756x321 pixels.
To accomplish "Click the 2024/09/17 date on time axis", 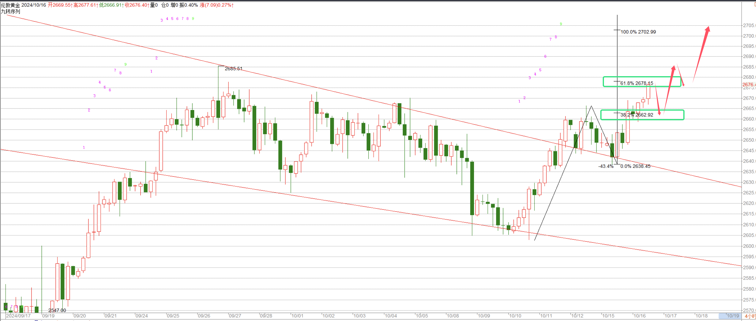I will [18, 316].
